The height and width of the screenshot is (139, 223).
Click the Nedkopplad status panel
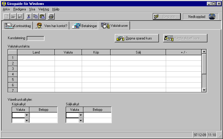(x=201, y=17)
